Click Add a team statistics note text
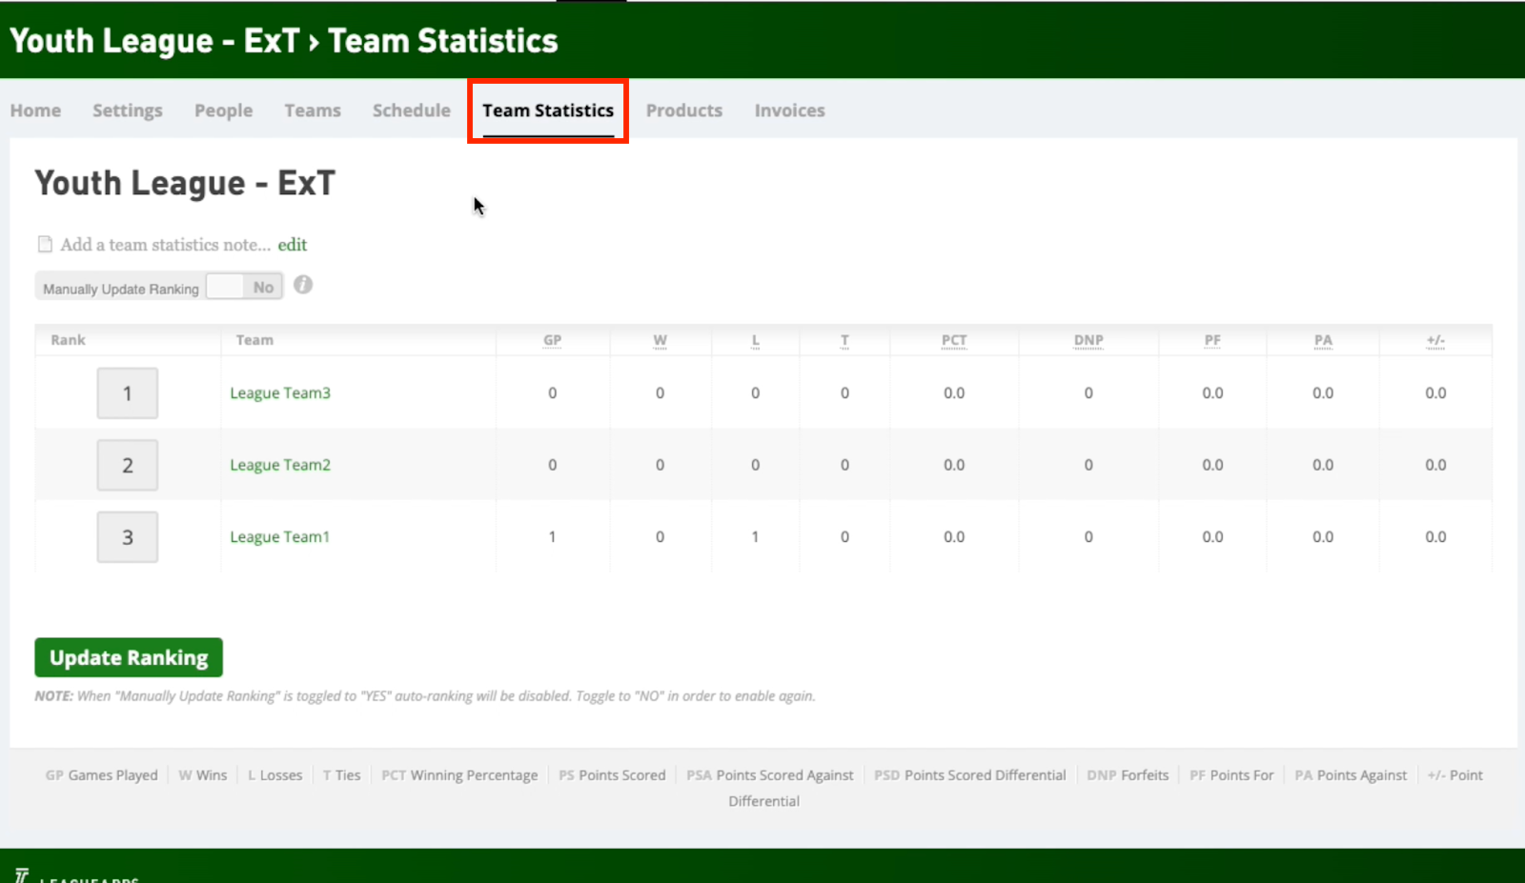Viewport: 1525px width, 883px height. (166, 245)
